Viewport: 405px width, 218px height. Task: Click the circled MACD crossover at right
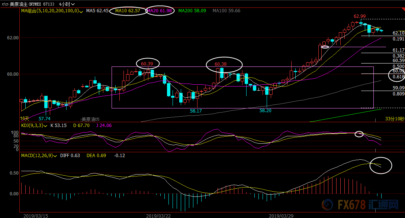tap(381, 165)
